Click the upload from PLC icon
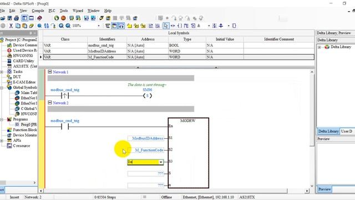 [x=93, y=18]
